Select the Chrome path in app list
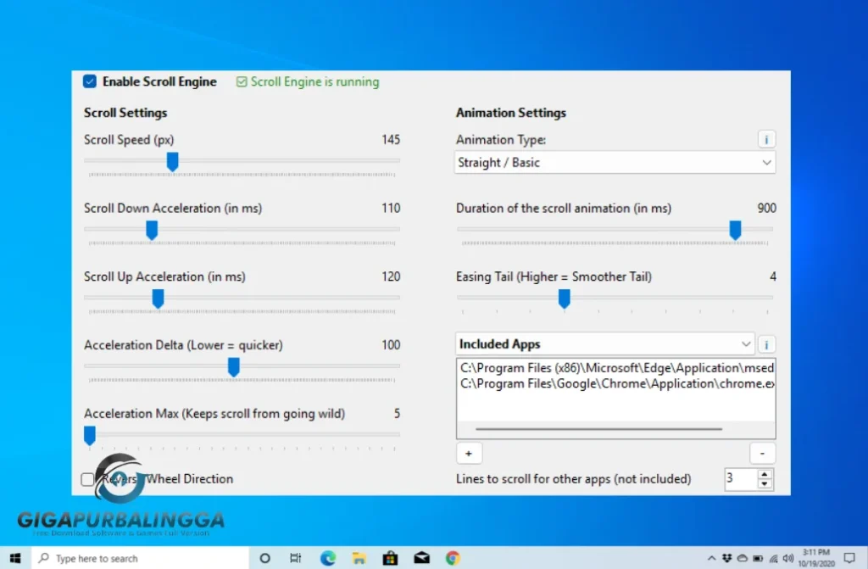Viewport: 868px width, 569px height. (616, 383)
